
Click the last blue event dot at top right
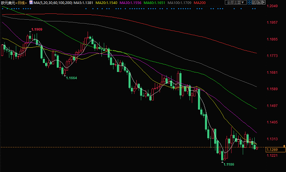(x=255, y=8)
